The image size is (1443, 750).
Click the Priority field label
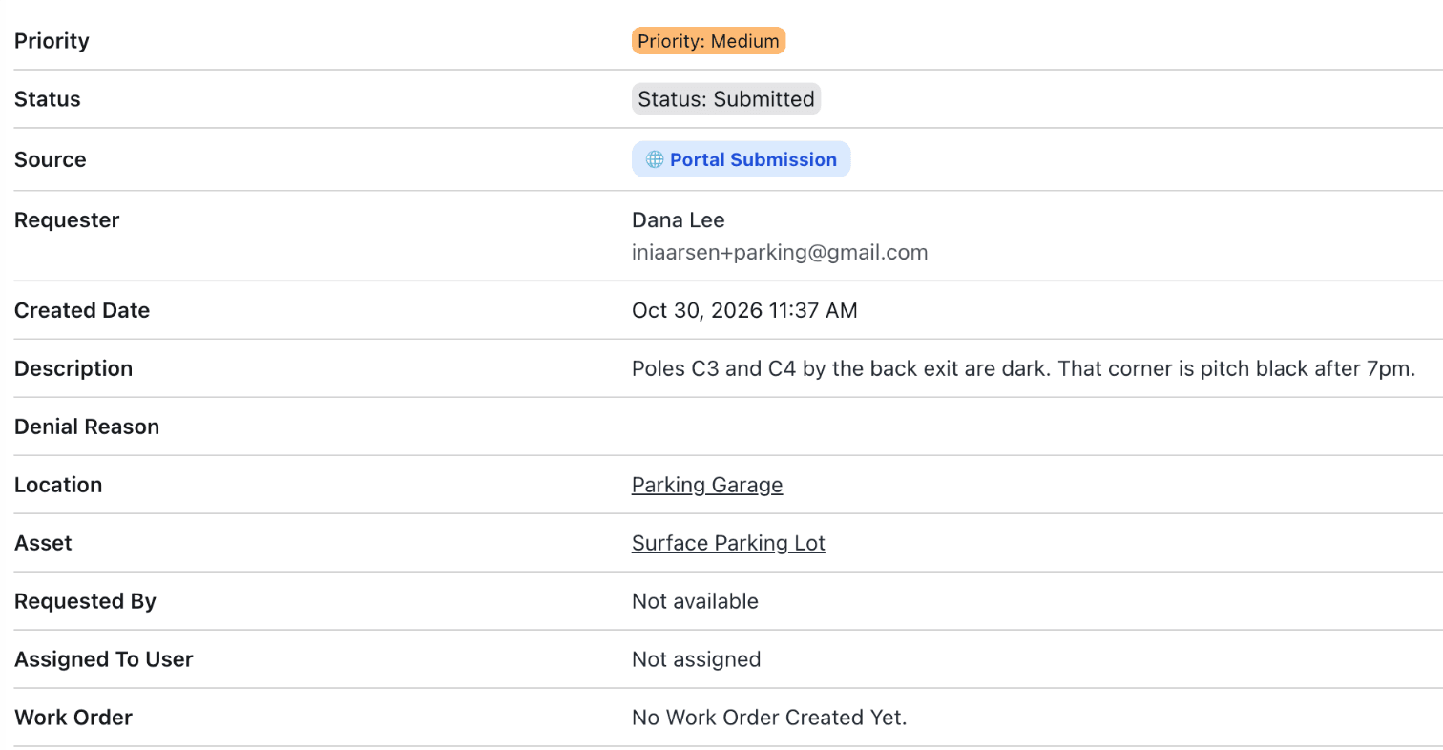tap(52, 41)
